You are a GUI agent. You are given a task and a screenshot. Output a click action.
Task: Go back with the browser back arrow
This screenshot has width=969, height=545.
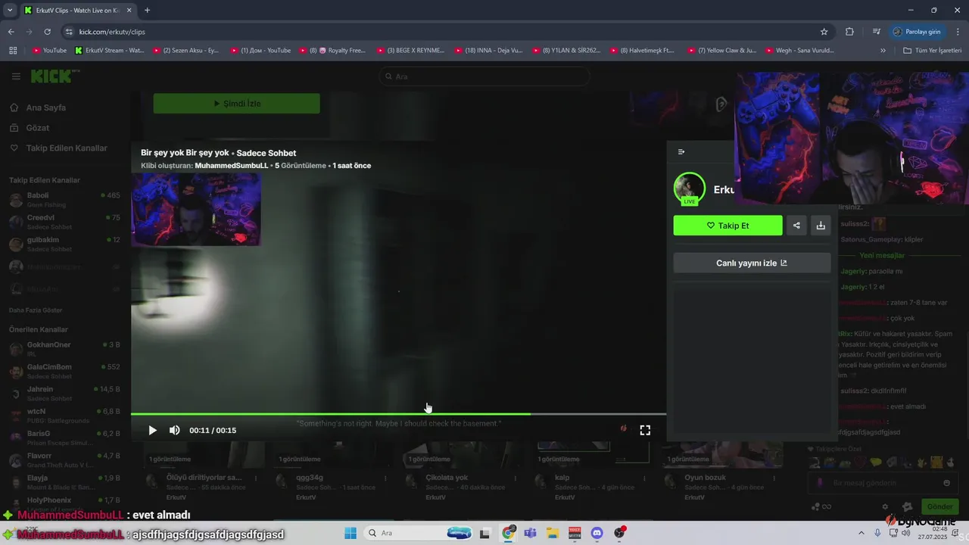point(11,32)
